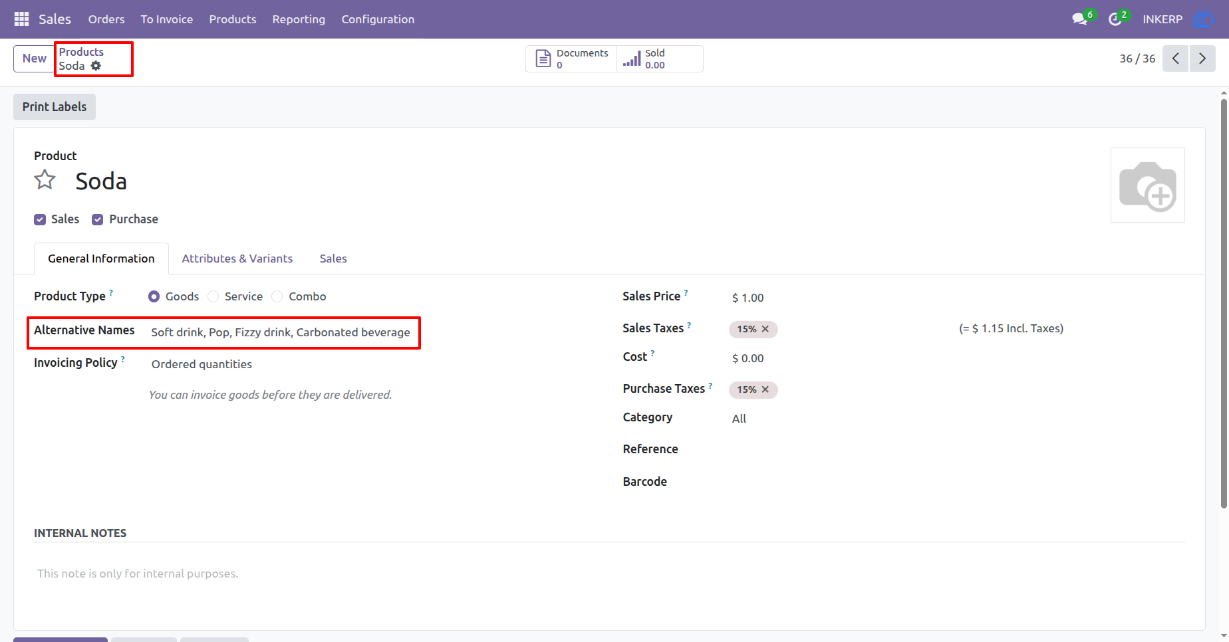This screenshot has height=642, width=1229.
Task: Open the Sold statistics button
Action: [659, 58]
